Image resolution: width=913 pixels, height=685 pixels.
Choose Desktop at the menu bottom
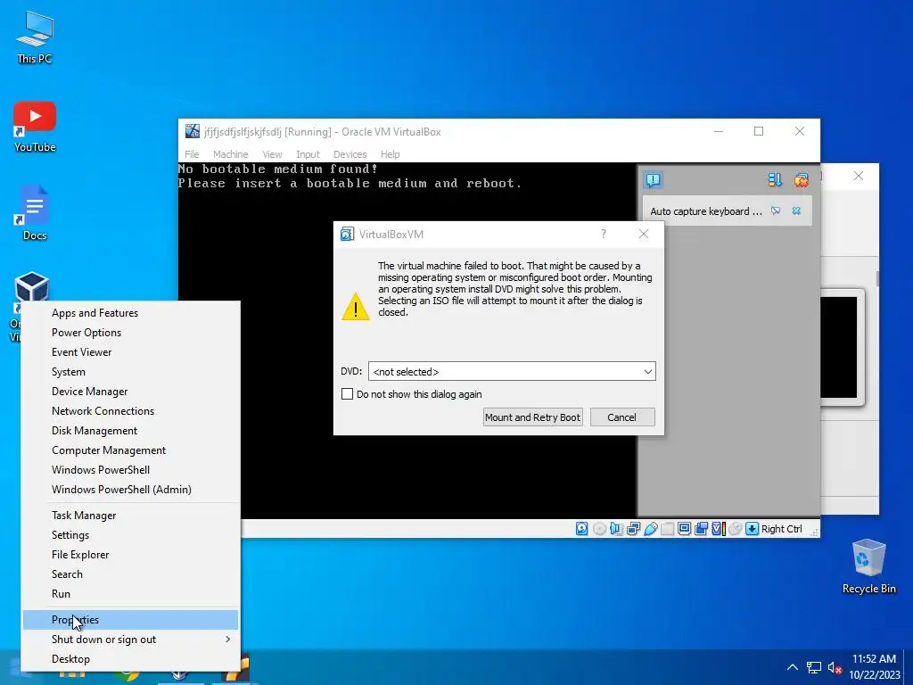pyautogui.click(x=130, y=659)
